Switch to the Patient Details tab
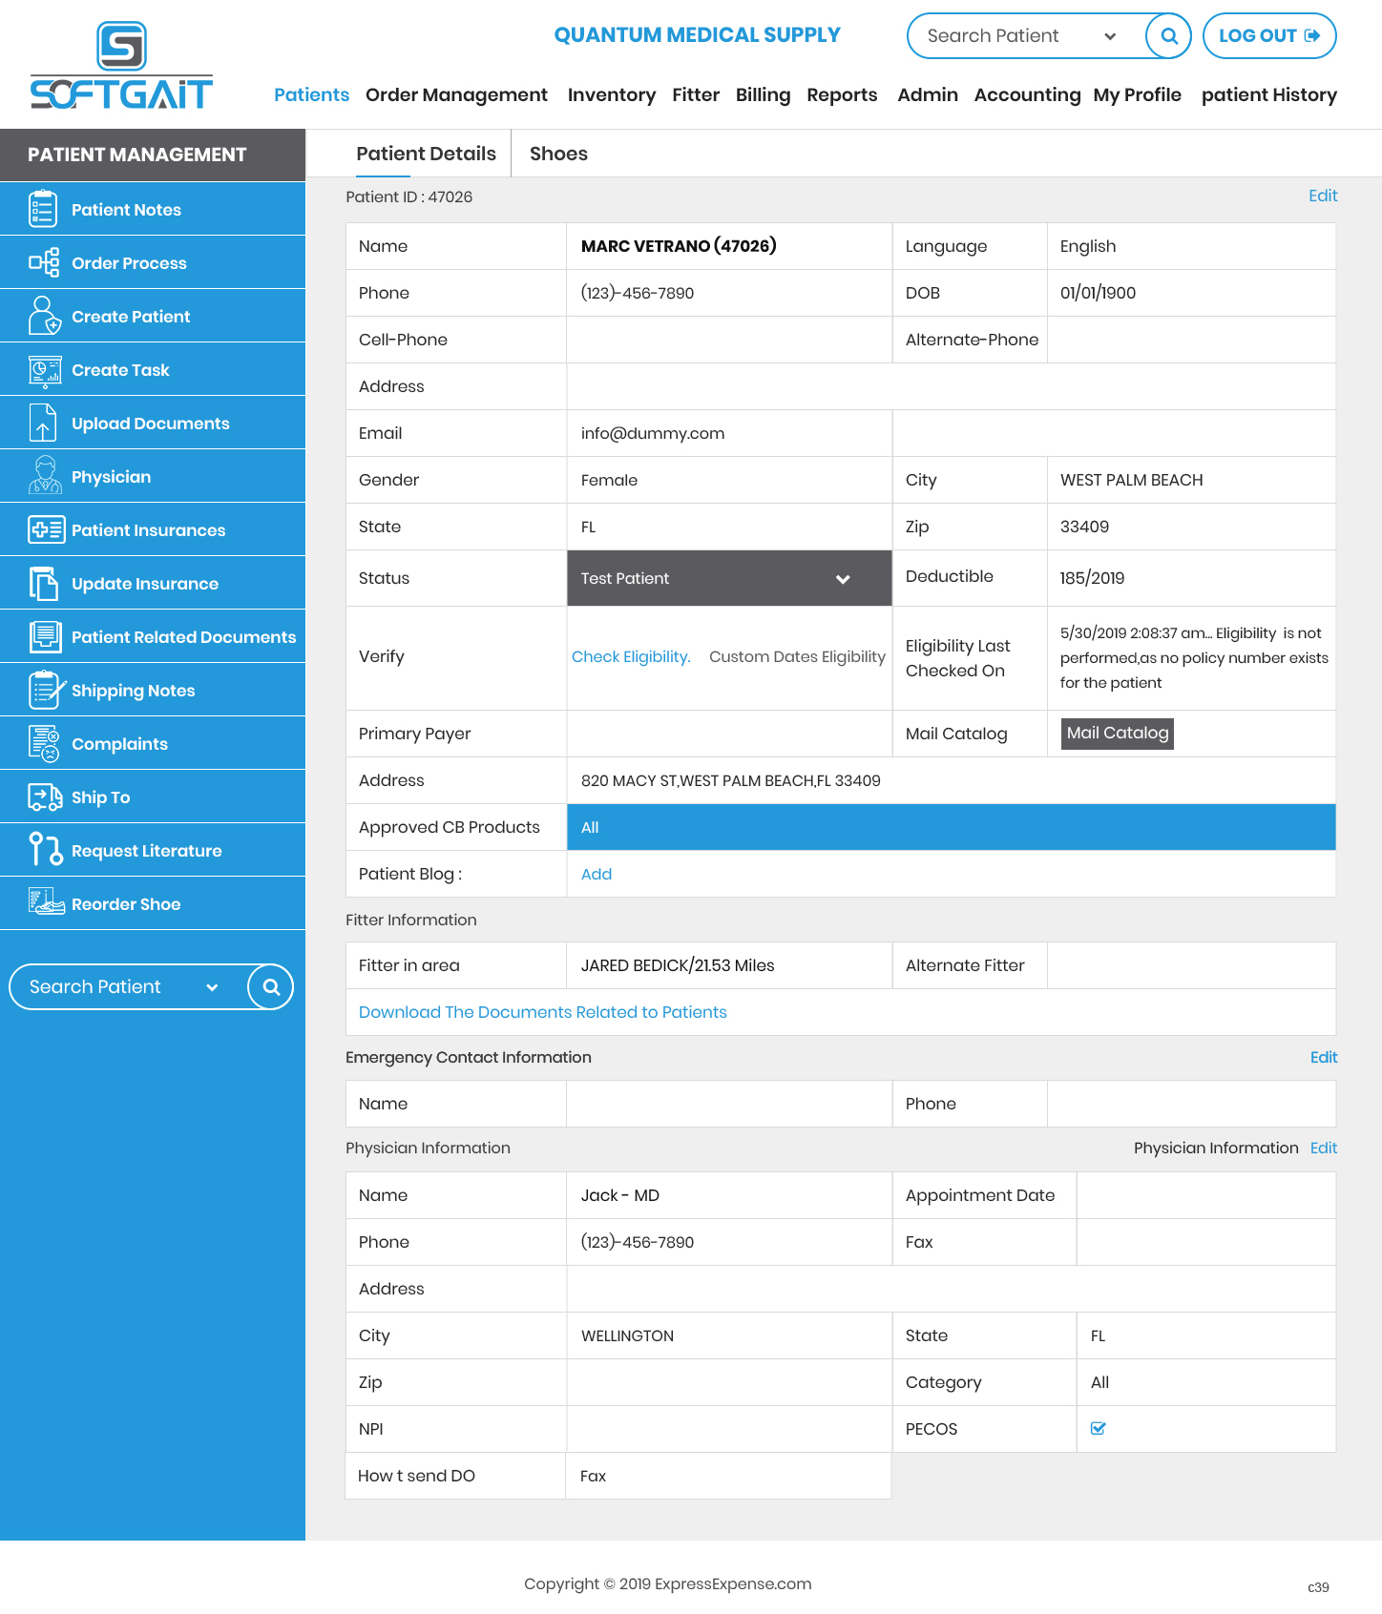 click(426, 154)
